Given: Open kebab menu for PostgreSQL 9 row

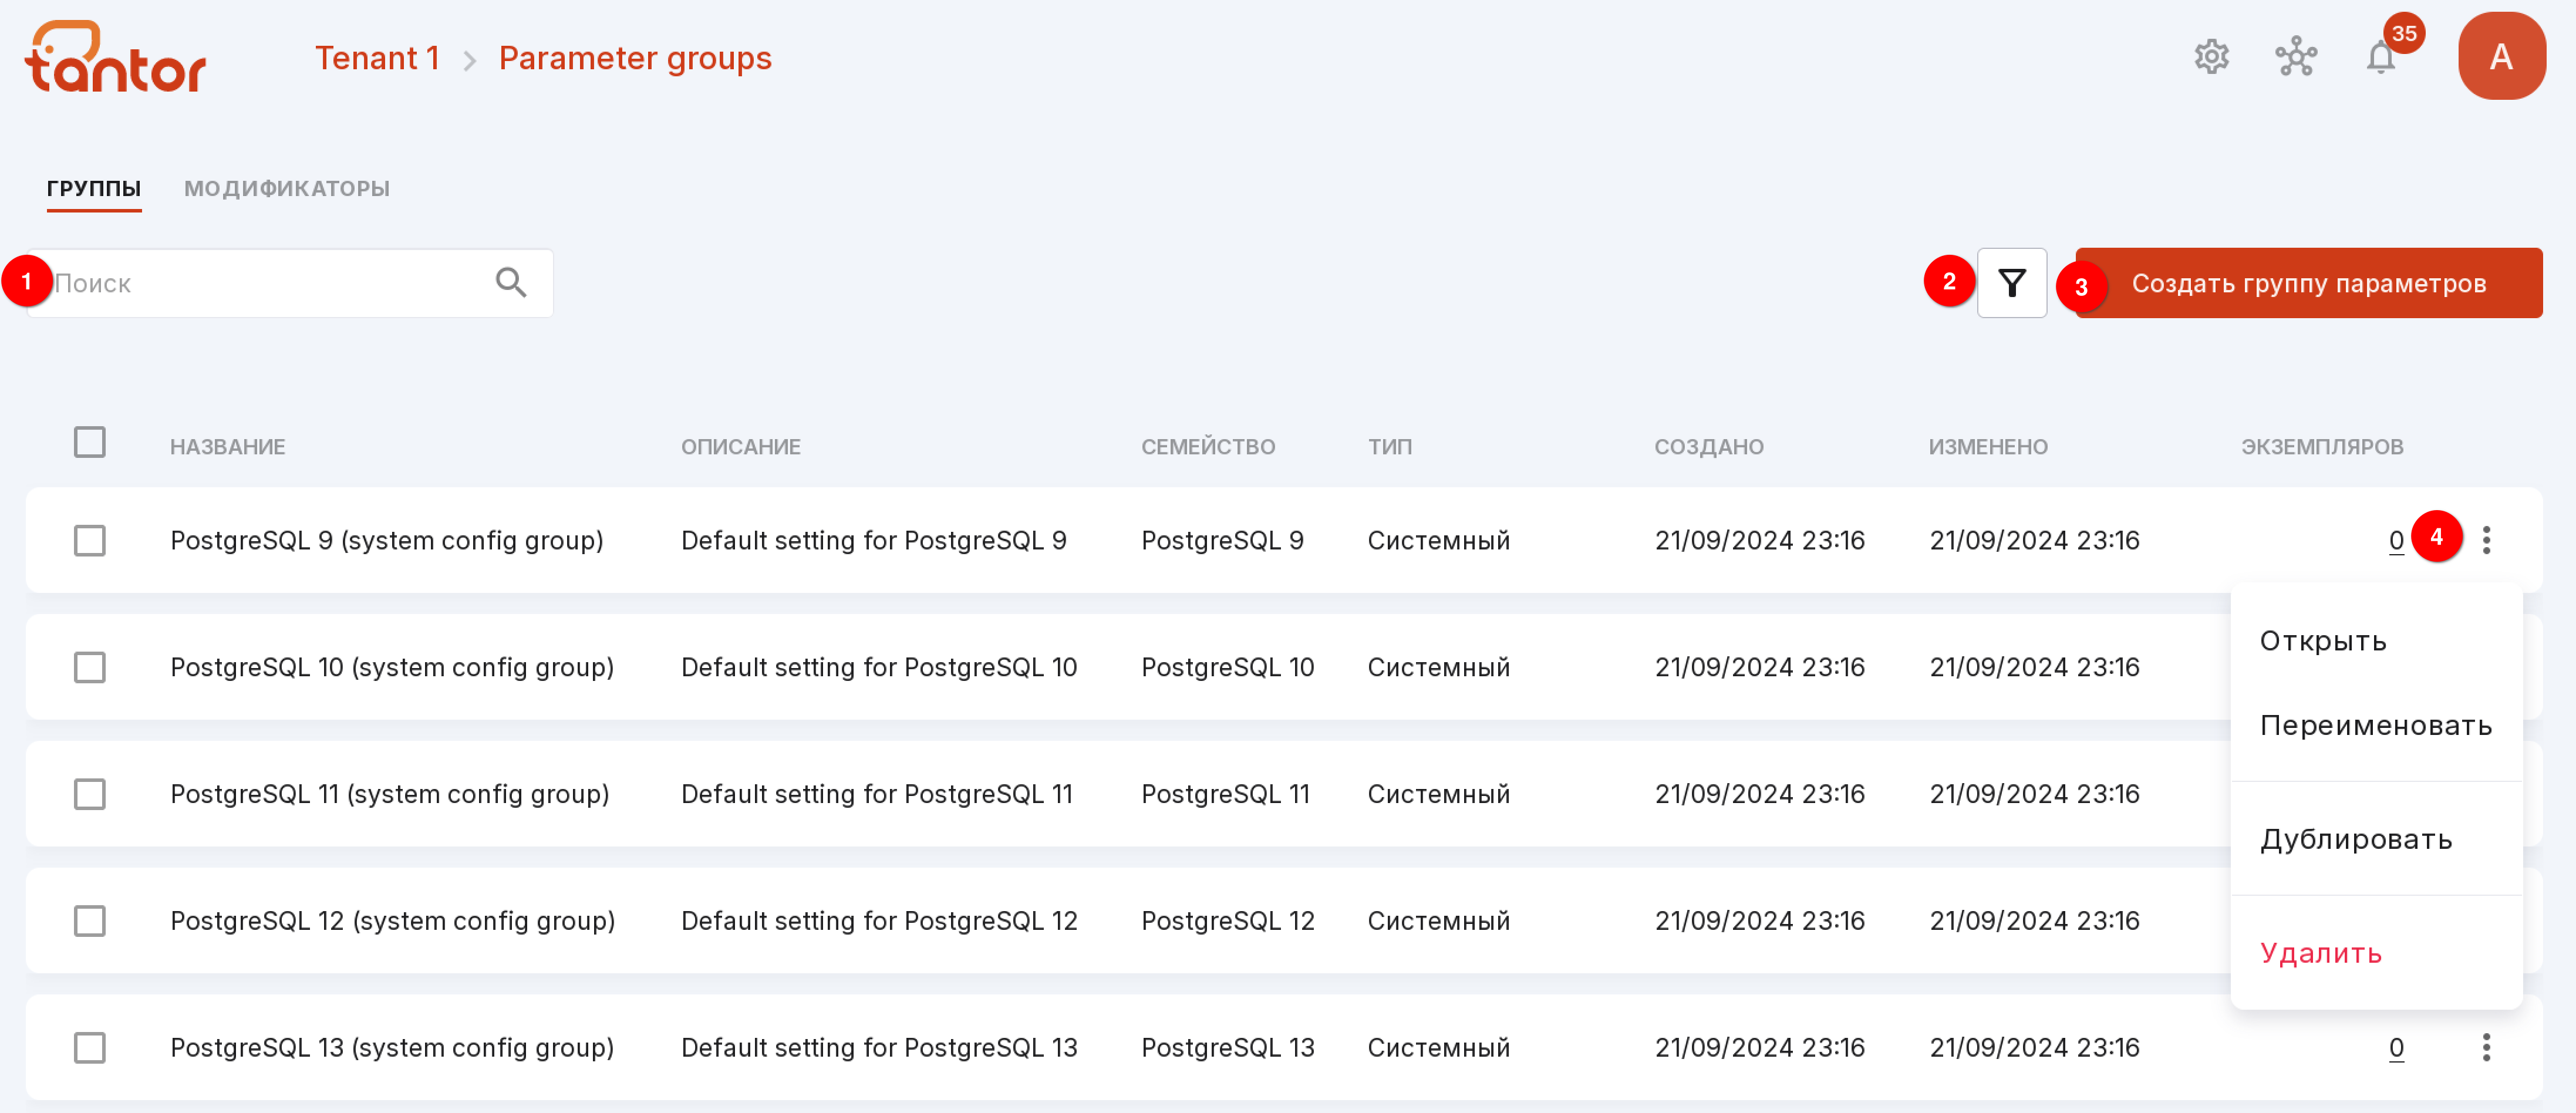Looking at the screenshot, I should coord(2486,540).
